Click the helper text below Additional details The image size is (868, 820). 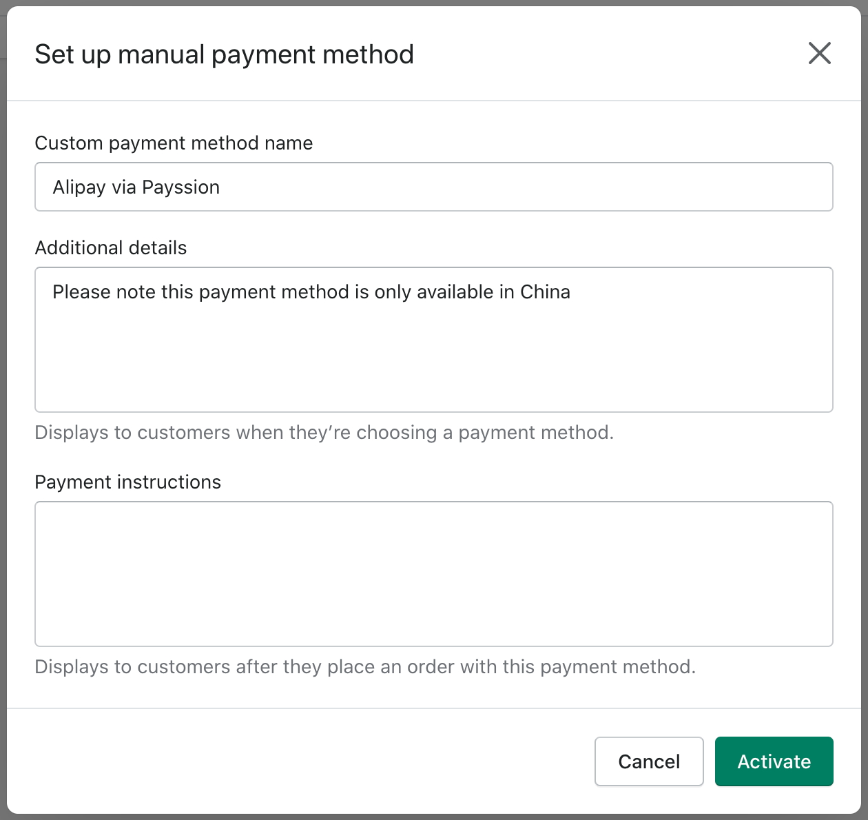[x=325, y=433]
